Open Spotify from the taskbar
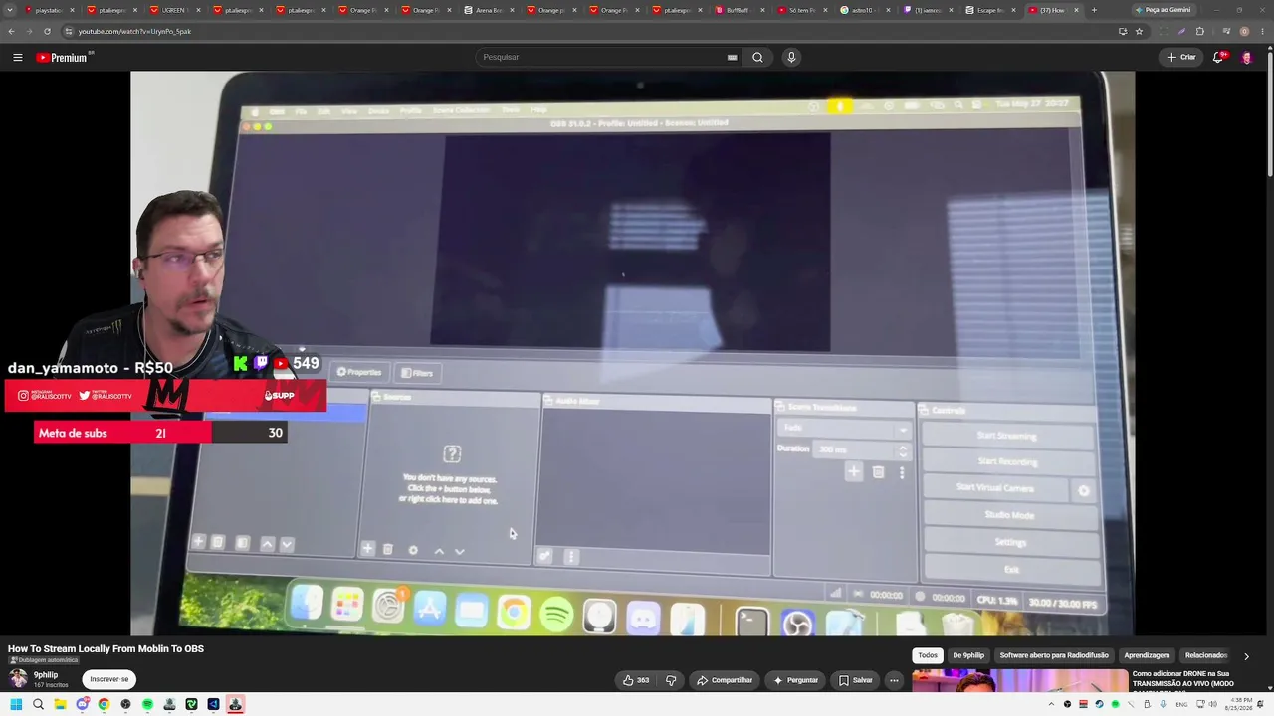 147,704
